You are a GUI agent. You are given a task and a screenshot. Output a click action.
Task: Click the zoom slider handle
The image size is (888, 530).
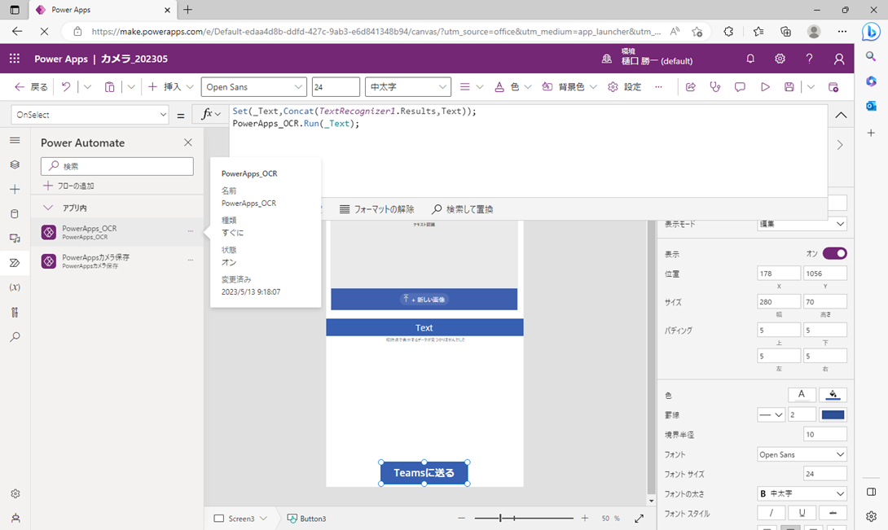click(x=501, y=518)
